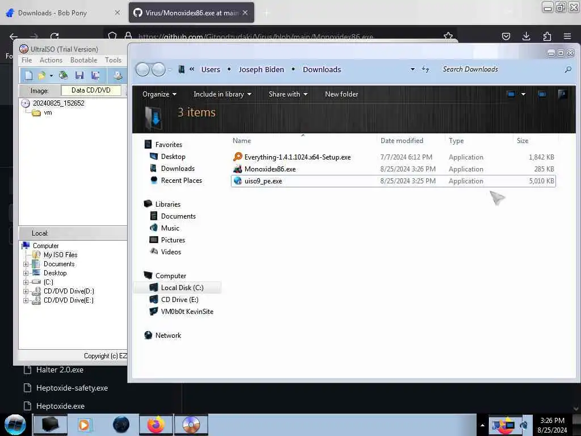The image size is (581, 436).
Task: Open the Organize dropdown in Explorer
Action: pyautogui.click(x=159, y=94)
